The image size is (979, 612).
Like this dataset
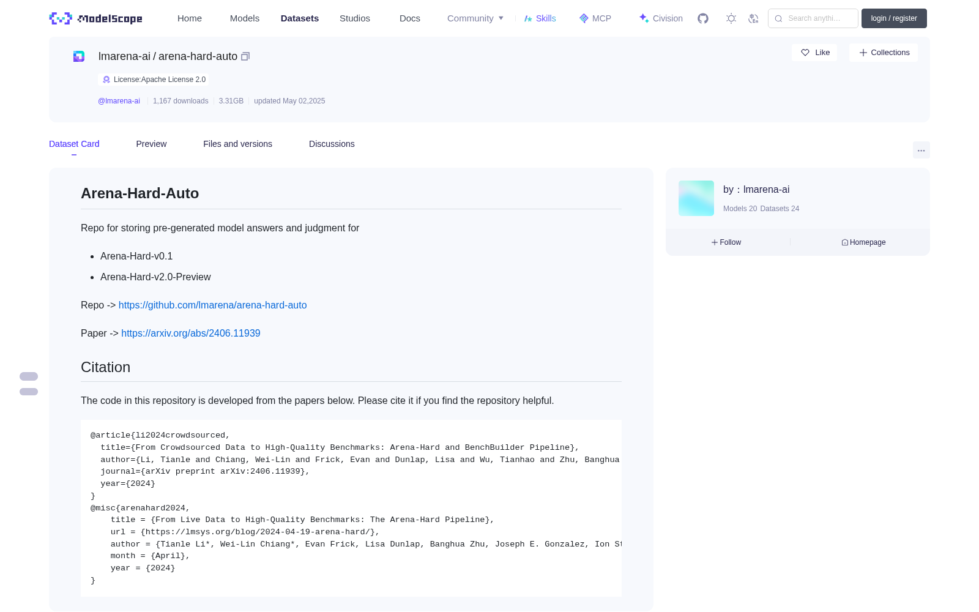pos(815,53)
